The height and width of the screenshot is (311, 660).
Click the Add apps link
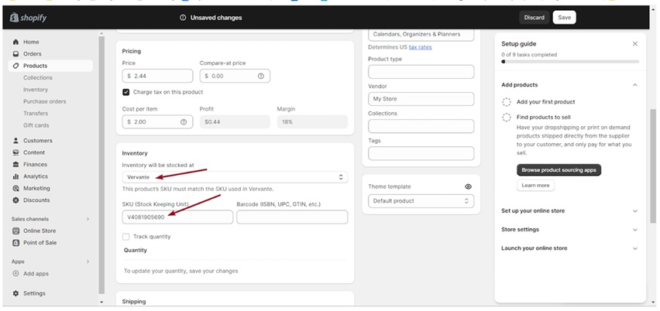point(36,274)
